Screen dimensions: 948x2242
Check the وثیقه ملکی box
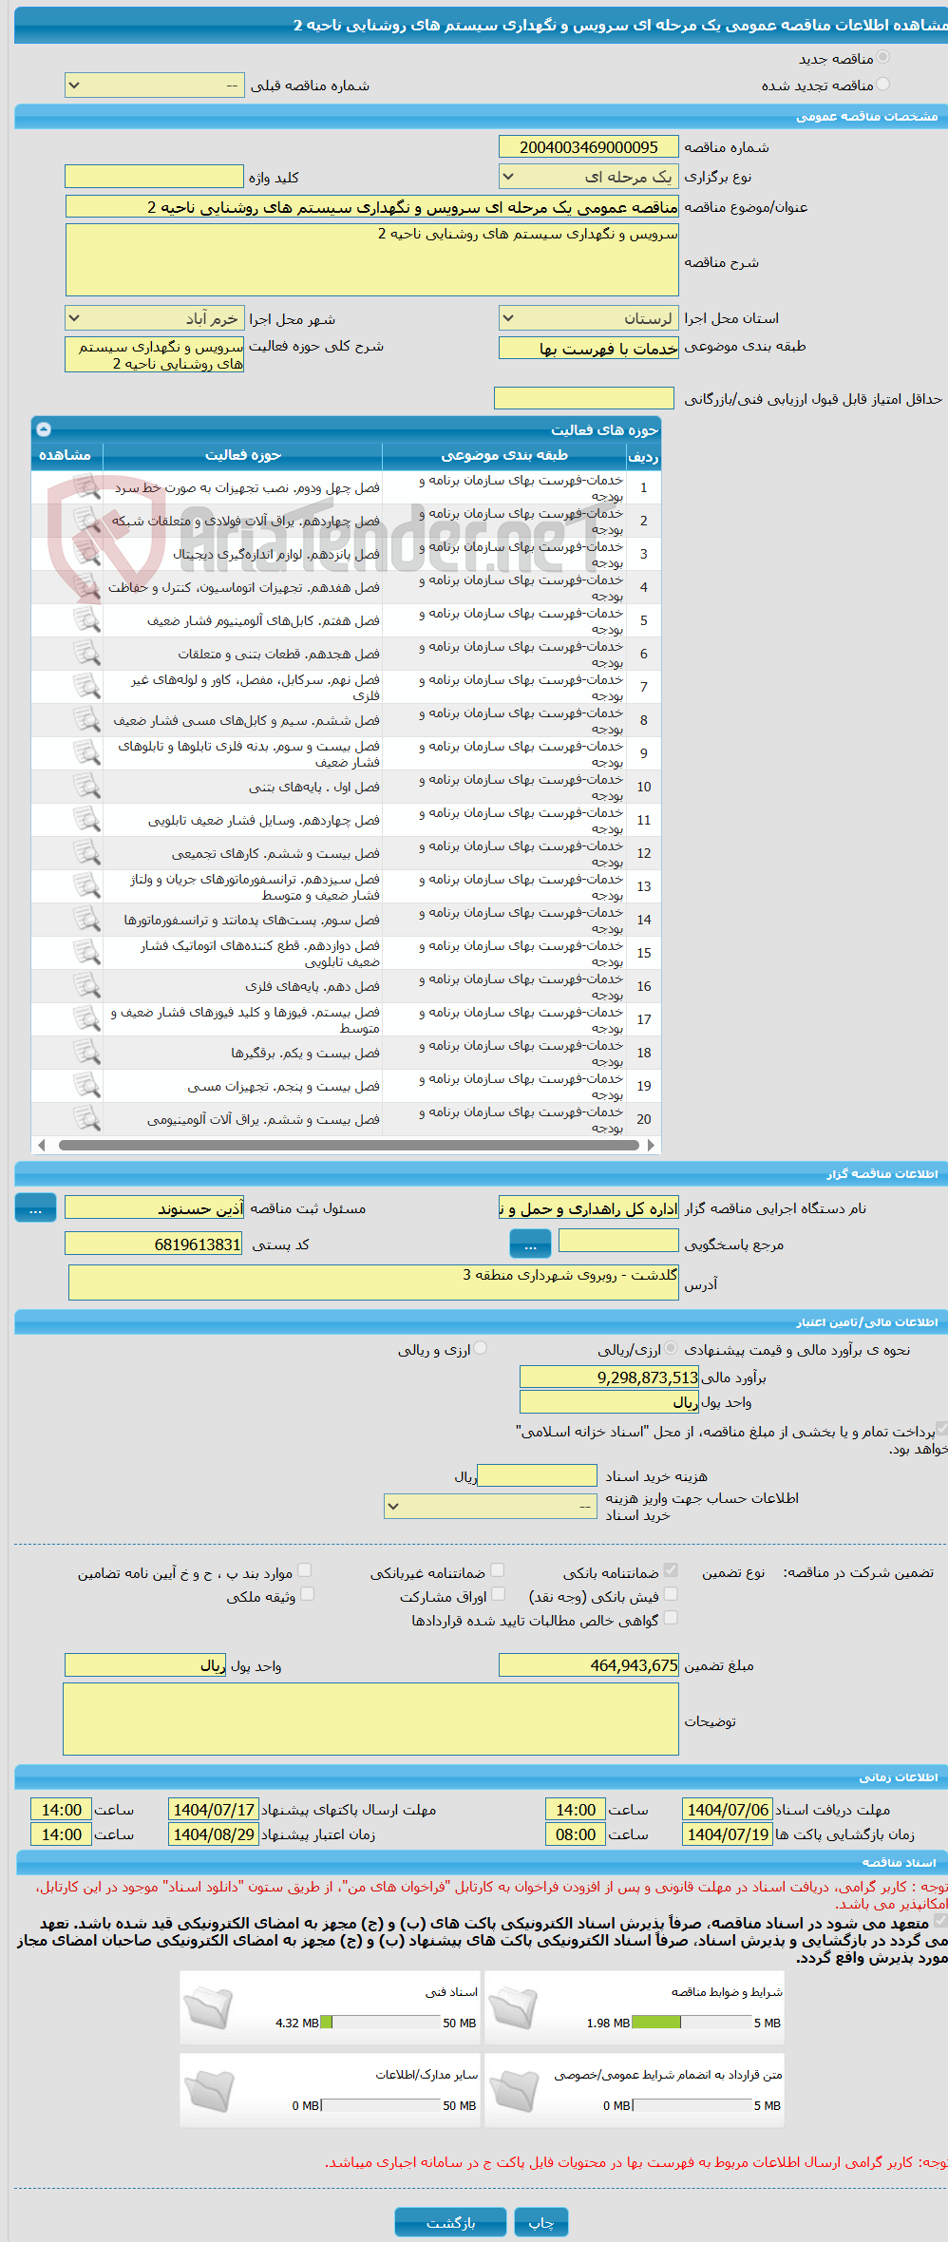307,1594
